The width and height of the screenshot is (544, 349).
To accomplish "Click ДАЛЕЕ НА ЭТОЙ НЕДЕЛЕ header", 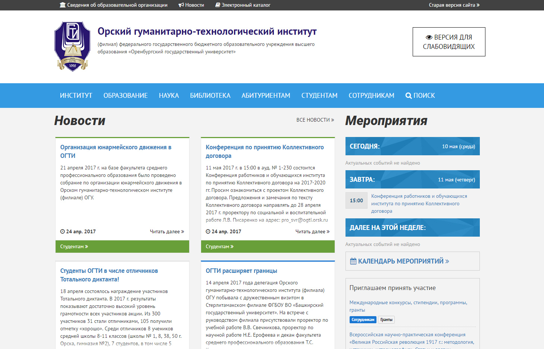I will tap(413, 227).
